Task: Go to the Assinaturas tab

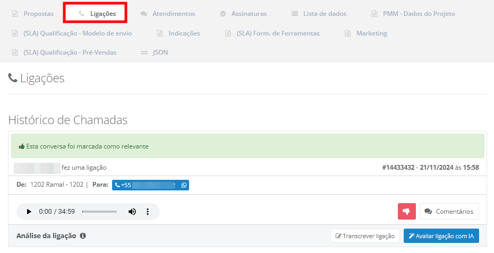Action: (243, 14)
